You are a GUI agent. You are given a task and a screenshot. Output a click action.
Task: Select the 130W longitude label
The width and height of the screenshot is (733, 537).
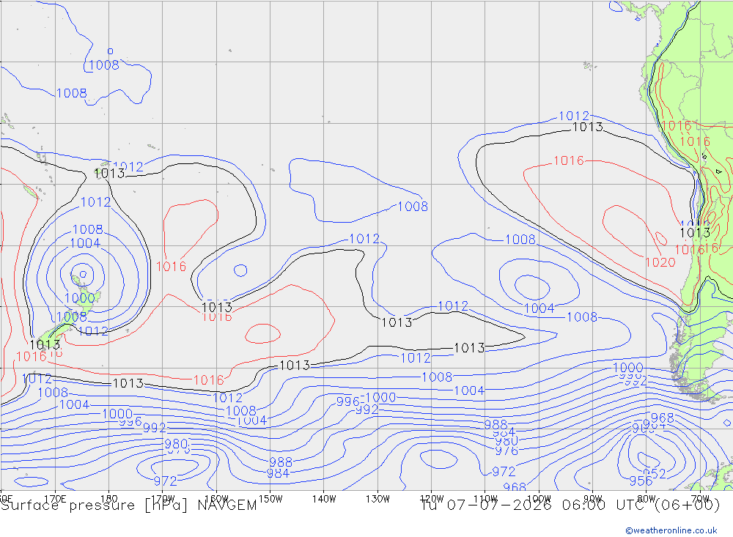[378, 499]
